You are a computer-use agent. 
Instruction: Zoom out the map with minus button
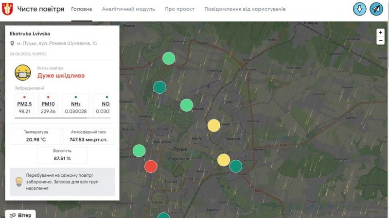[380, 41]
